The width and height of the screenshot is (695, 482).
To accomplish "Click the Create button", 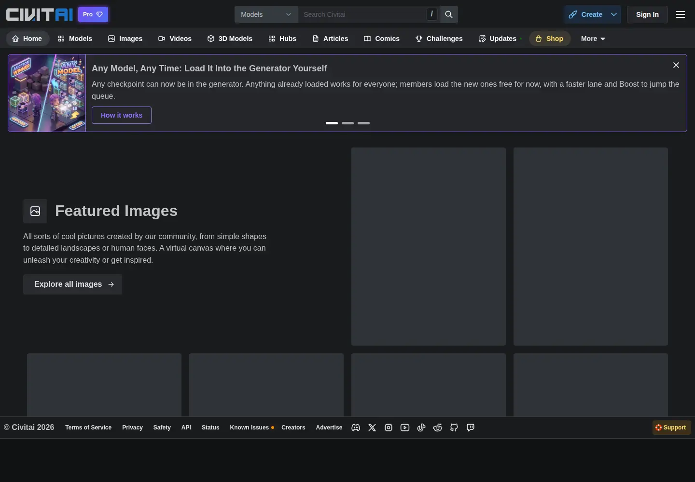I will coord(586,14).
